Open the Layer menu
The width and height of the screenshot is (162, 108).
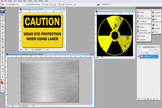point(15,1)
